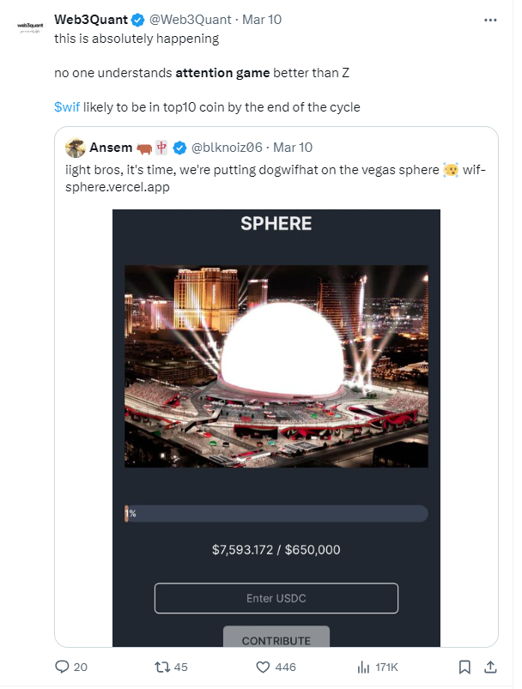This screenshot has height=689, width=522.
Task: Click Web3Quant's blue verified badge
Action: 137,20
